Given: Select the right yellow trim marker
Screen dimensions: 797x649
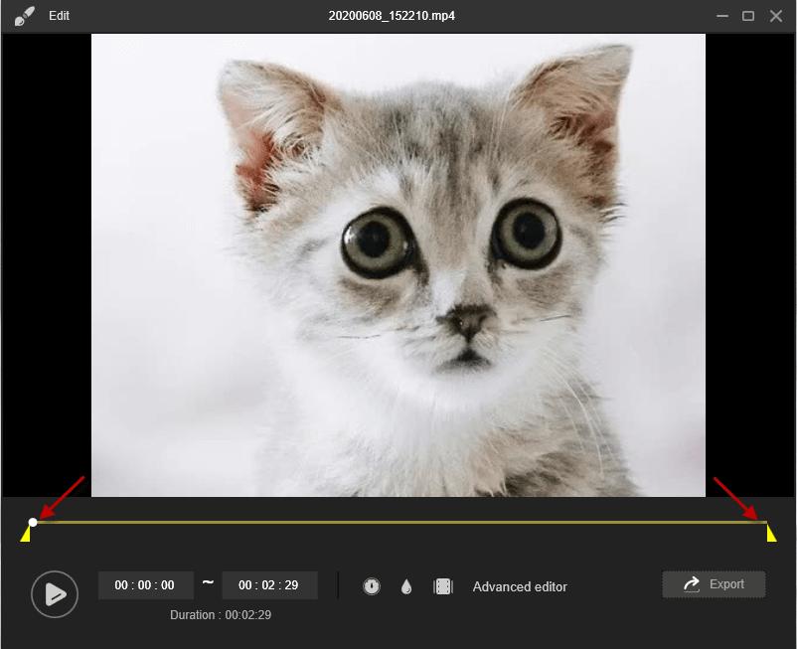Looking at the screenshot, I should (x=770, y=535).
